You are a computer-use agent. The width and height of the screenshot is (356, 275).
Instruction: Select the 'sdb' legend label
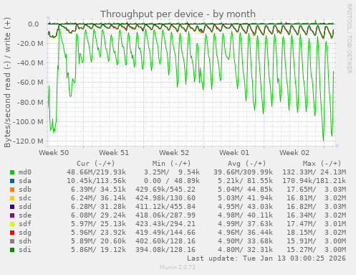click(x=25, y=190)
